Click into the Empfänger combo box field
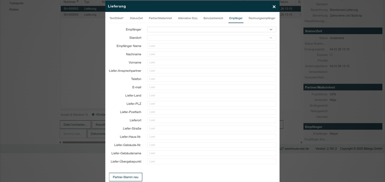The height and width of the screenshot is (182, 385). coord(207,29)
